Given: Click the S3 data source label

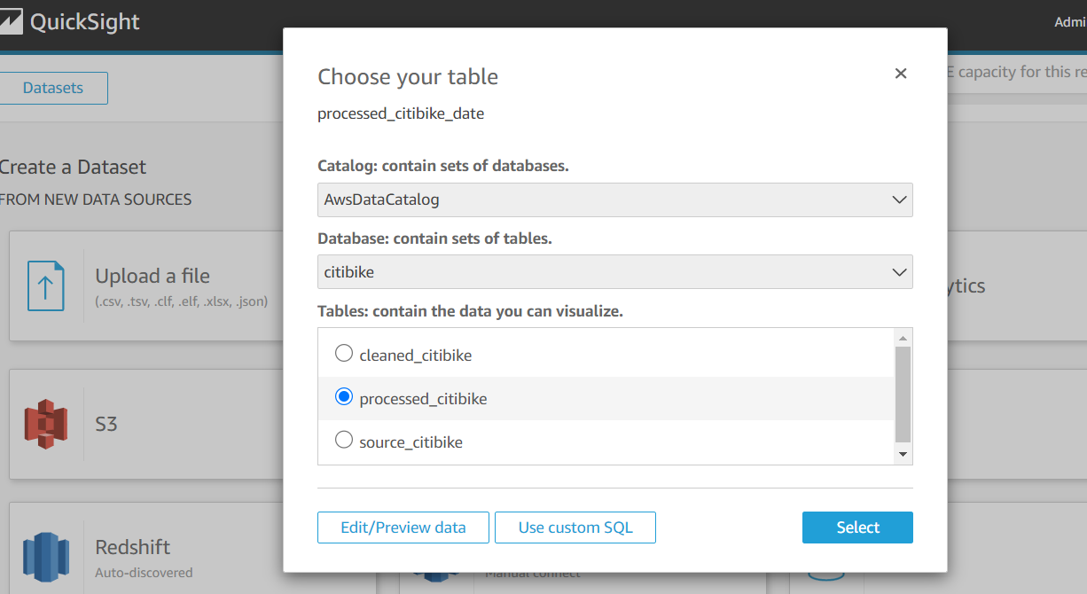Looking at the screenshot, I should point(106,424).
